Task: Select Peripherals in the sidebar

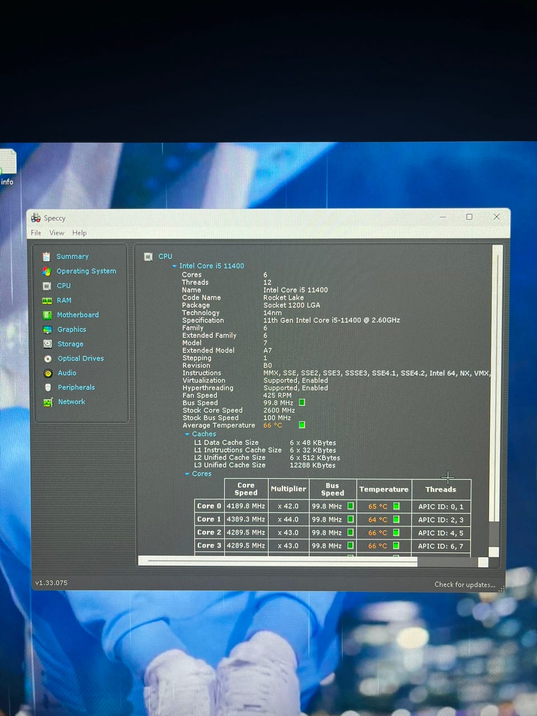Action: [x=76, y=387]
